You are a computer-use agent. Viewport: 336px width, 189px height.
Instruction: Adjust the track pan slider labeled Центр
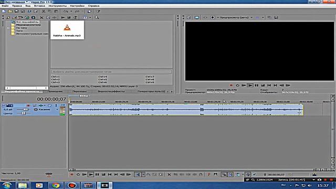pyautogui.click(x=24, y=113)
